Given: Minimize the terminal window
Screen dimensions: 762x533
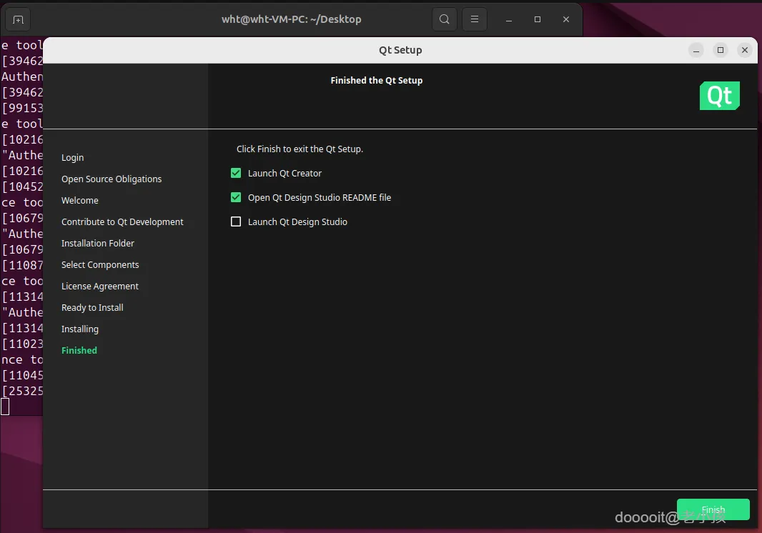Looking at the screenshot, I should coord(509,19).
